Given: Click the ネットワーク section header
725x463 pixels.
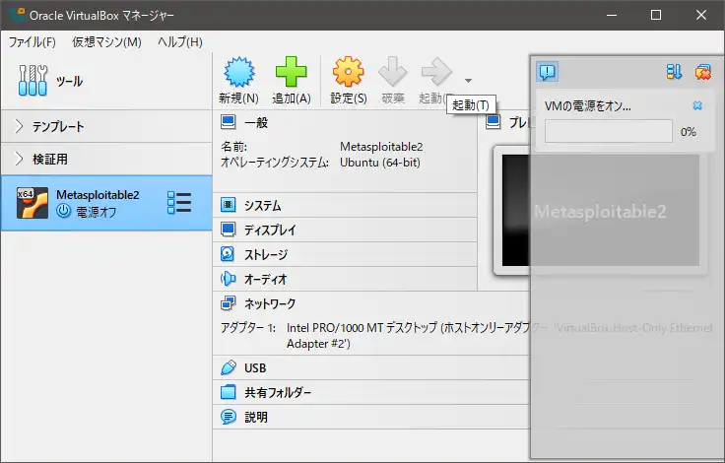Looking at the screenshot, I should [x=269, y=304].
